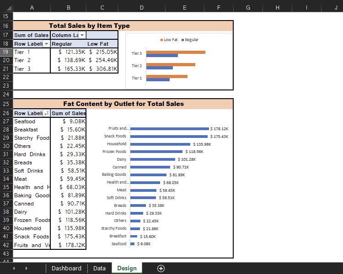This screenshot has height=274, width=343.
Task: Click the next sheet tab scroll arrow
Action: click(x=26, y=269)
